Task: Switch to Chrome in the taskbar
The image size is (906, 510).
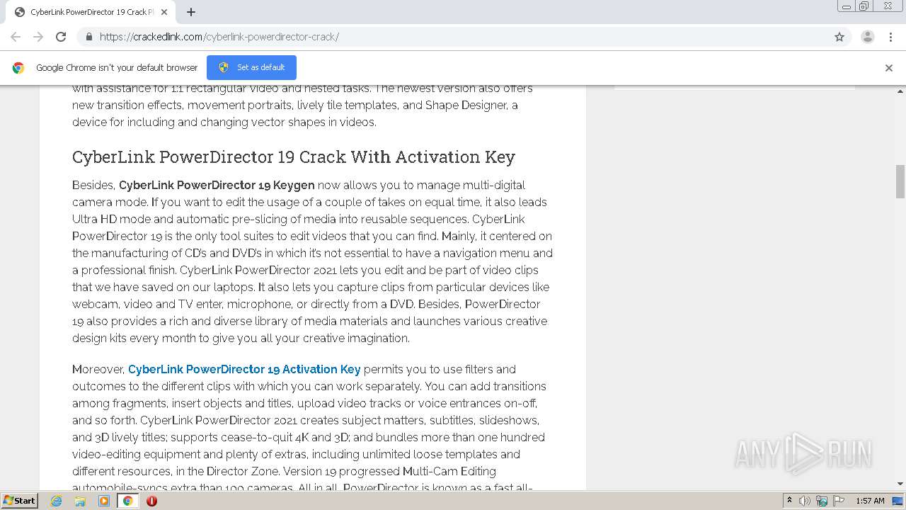Action: tap(127, 501)
